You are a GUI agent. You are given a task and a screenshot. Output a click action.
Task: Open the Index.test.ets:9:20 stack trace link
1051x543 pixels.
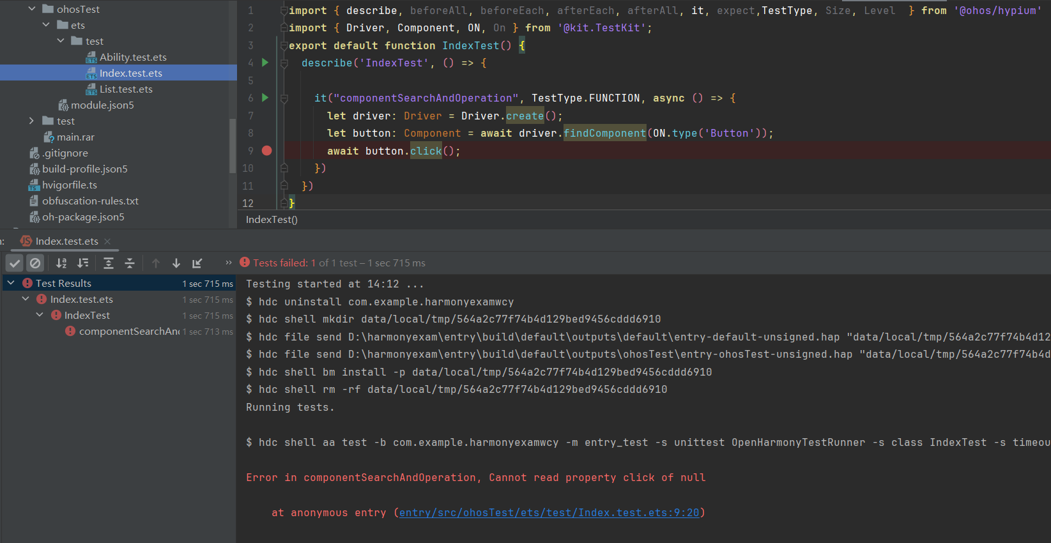[x=549, y=512]
